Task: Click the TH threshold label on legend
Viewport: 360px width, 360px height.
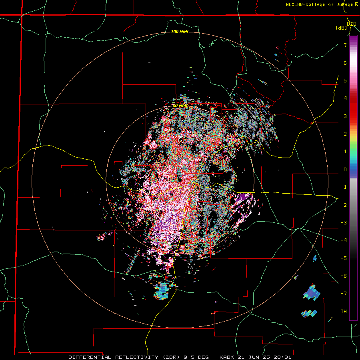Action: coord(344,311)
